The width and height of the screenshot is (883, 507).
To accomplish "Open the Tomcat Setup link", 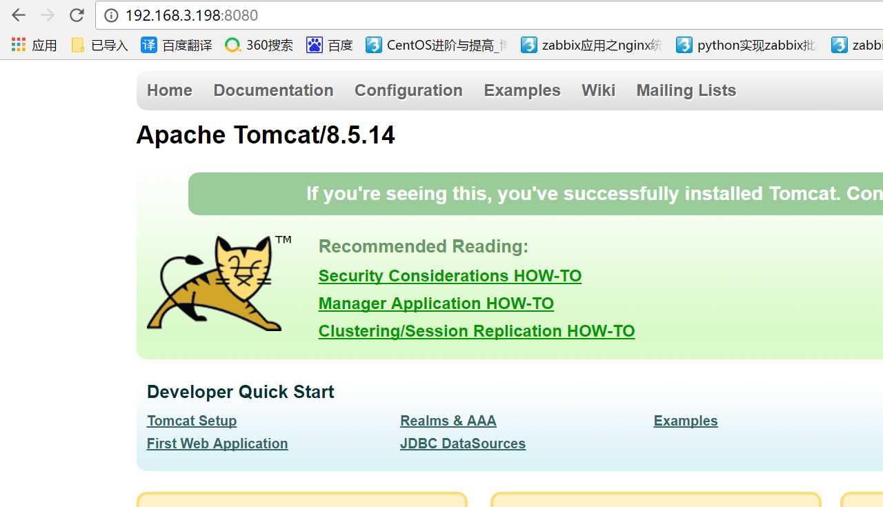I will 192,421.
